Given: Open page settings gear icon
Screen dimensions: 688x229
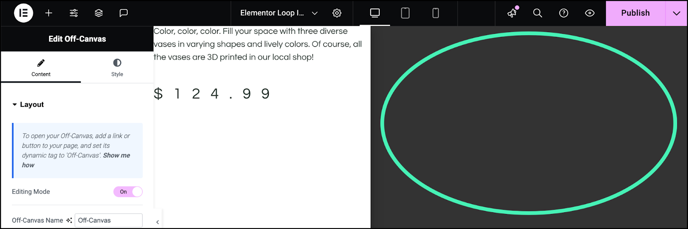Looking at the screenshot, I should coord(337,13).
